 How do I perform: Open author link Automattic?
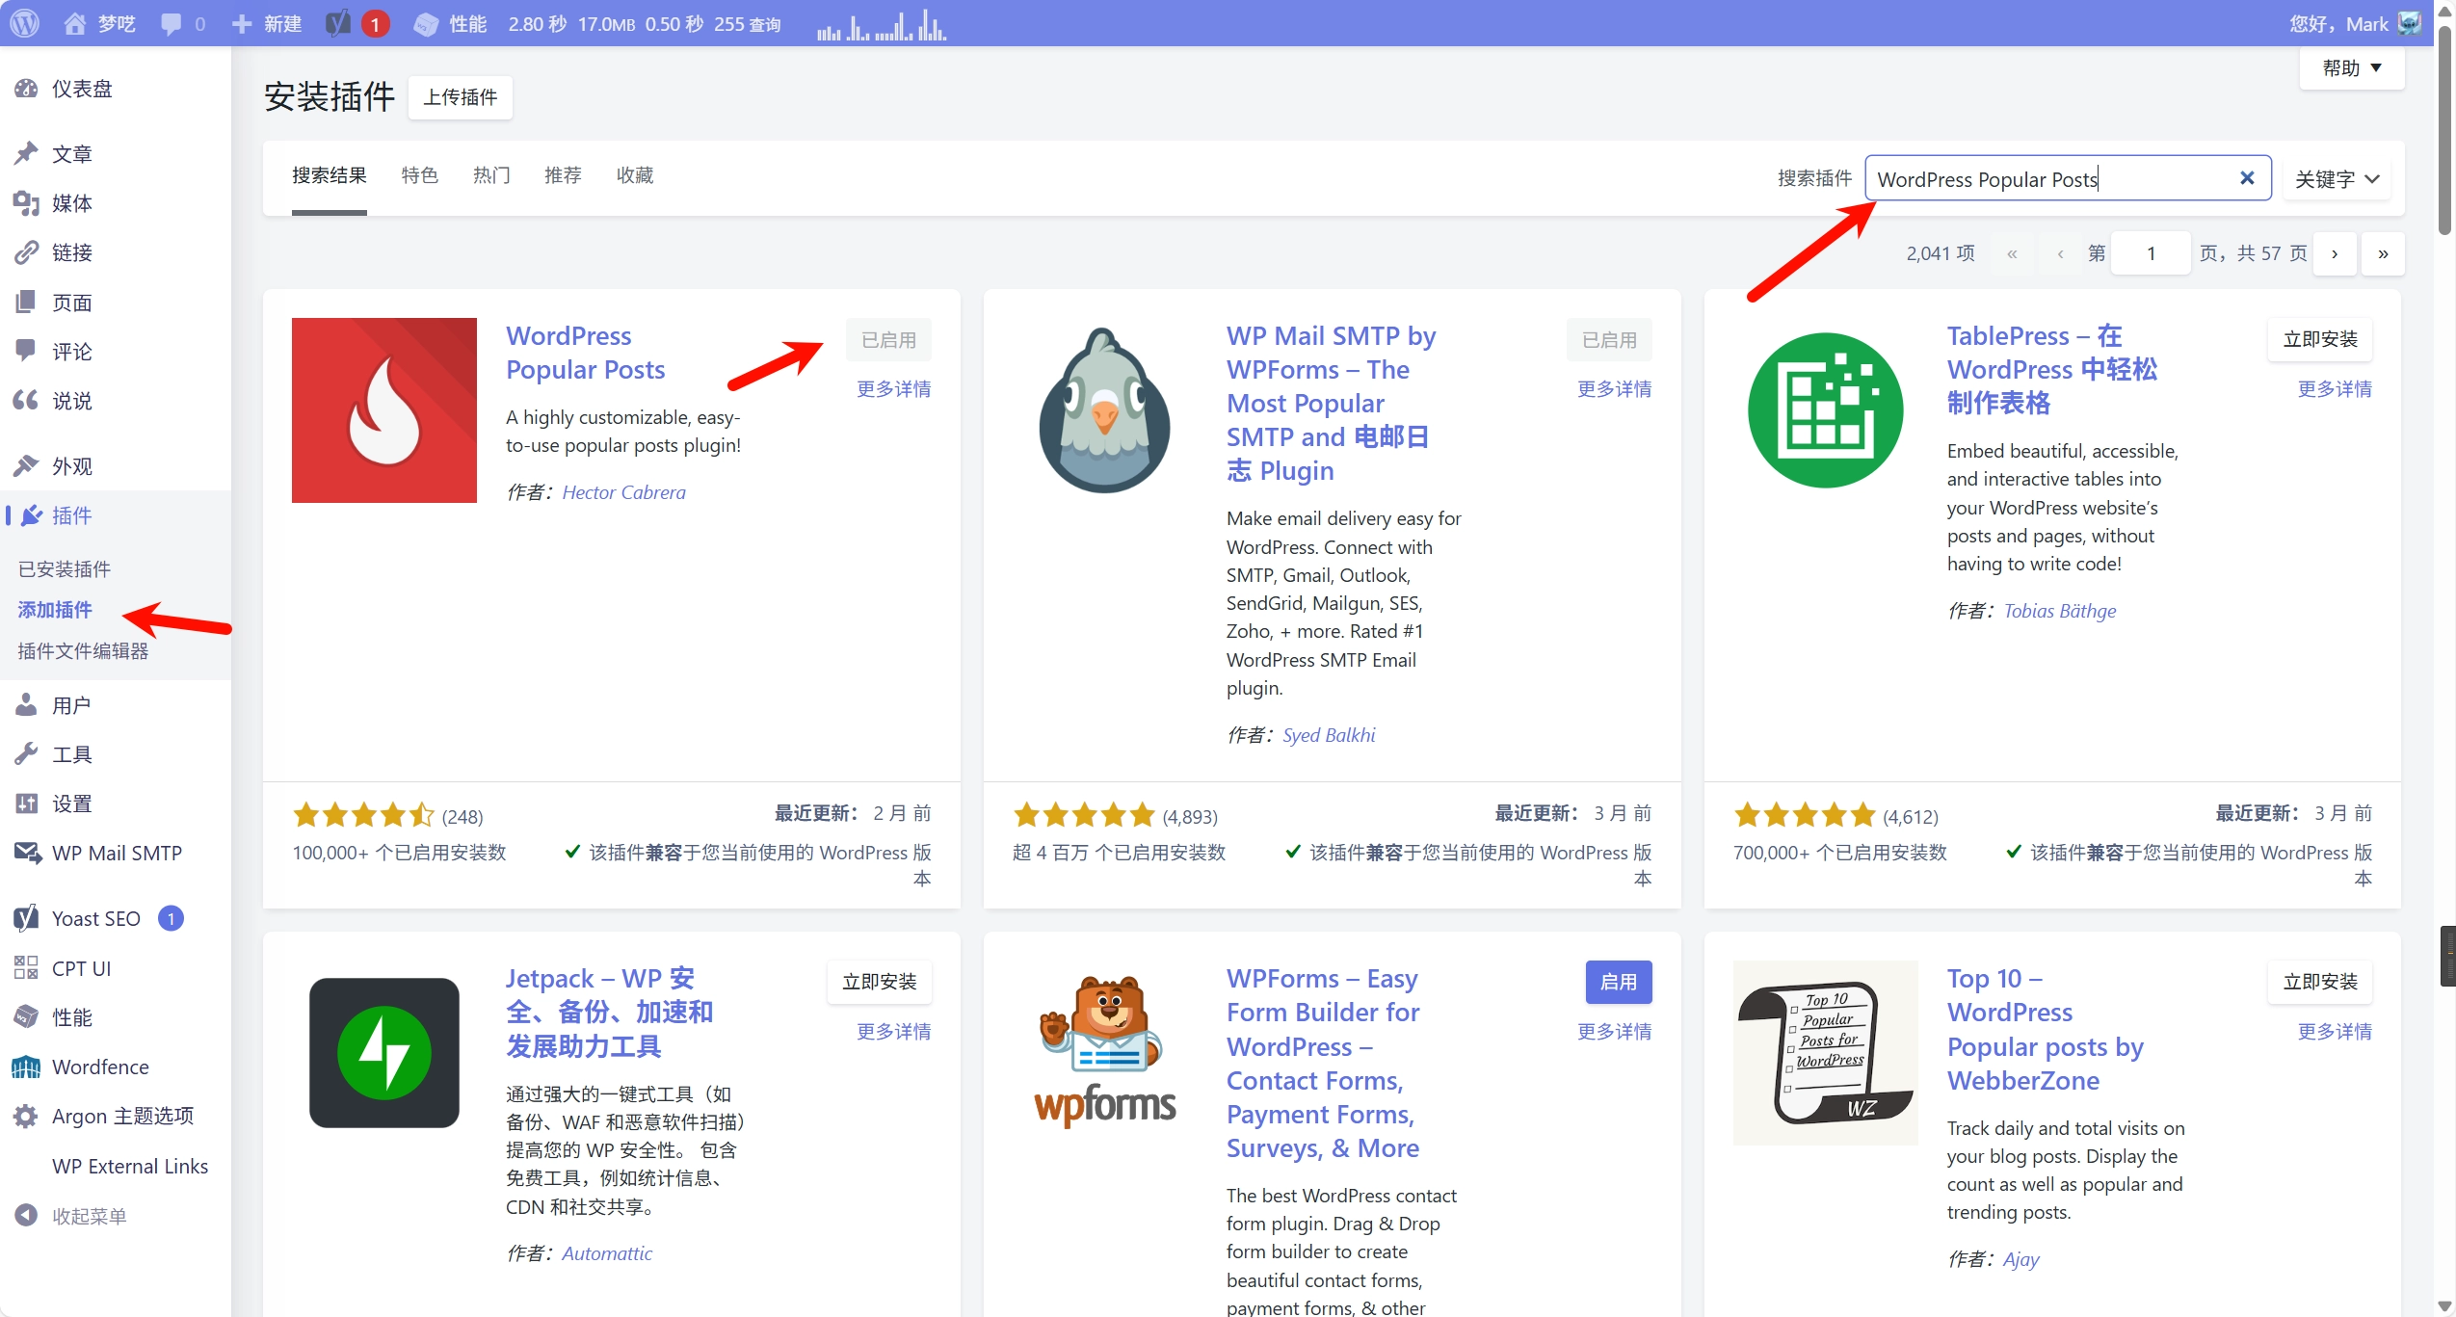click(607, 1253)
